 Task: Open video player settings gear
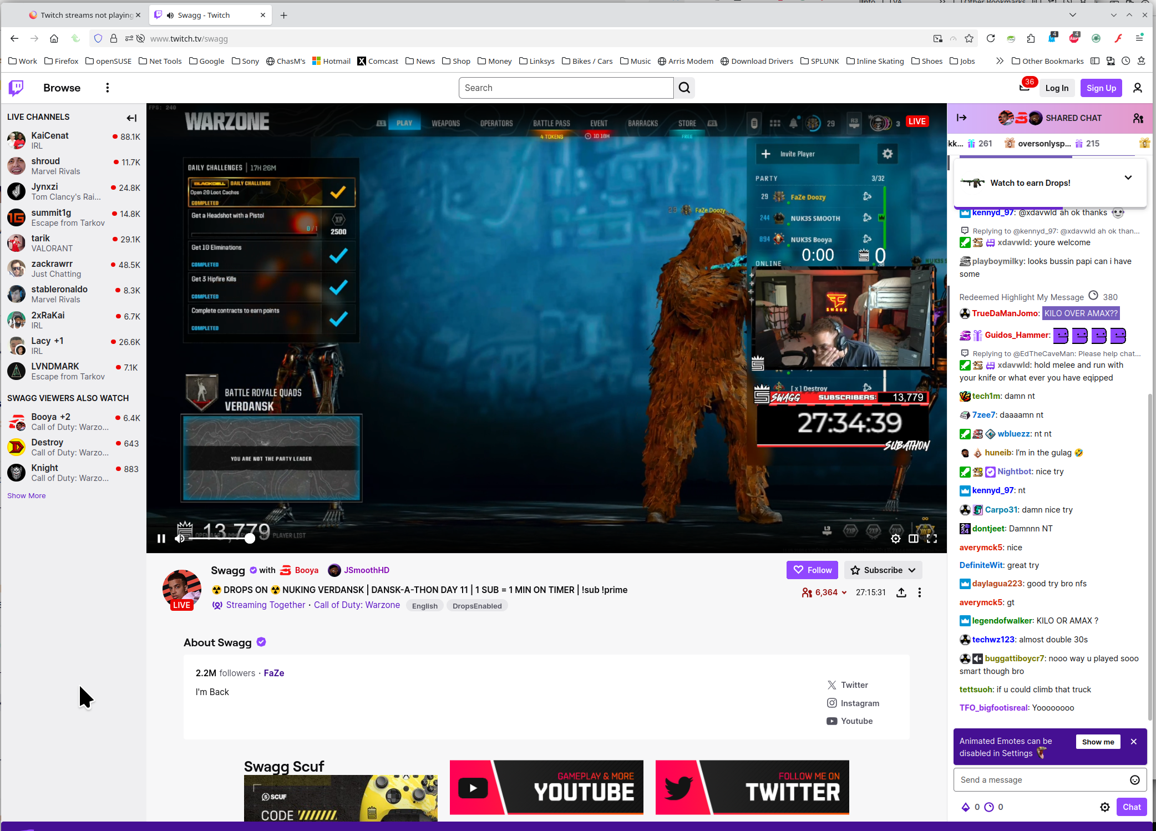pyautogui.click(x=895, y=538)
